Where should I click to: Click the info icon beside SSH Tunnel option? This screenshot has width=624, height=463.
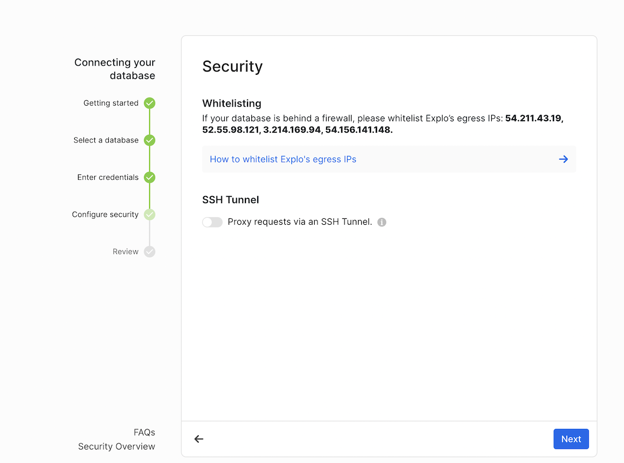click(382, 222)
